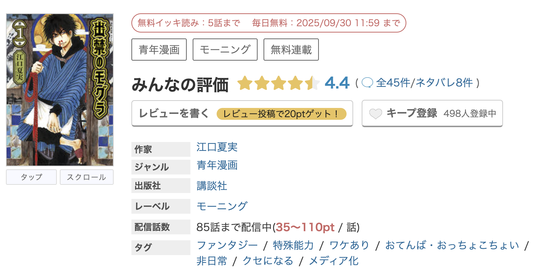Click the モーニング label badge
Screen dimensions: 544x278
pos(225,49)
